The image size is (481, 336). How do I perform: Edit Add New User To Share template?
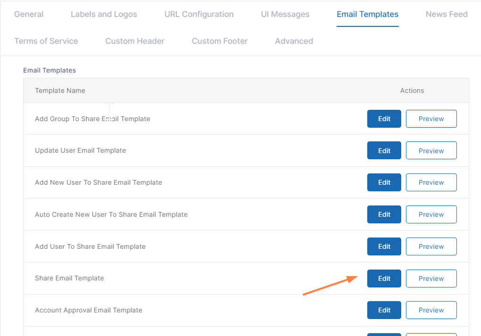[x=384, y=182]
